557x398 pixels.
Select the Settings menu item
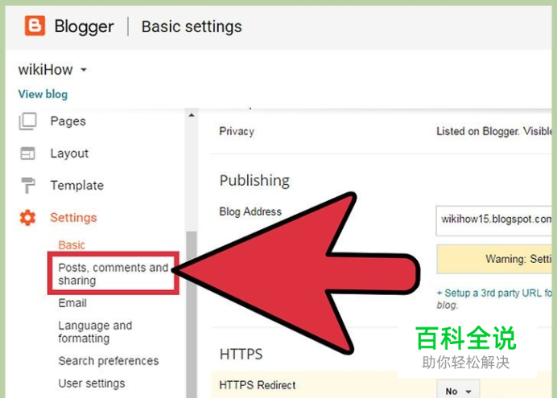point(73,217)
